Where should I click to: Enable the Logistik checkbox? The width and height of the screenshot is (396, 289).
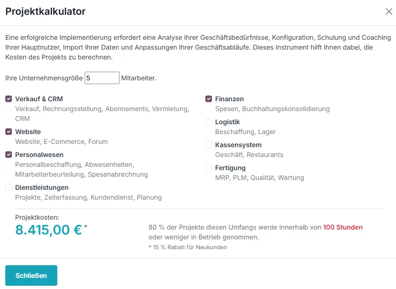[208, 122]
